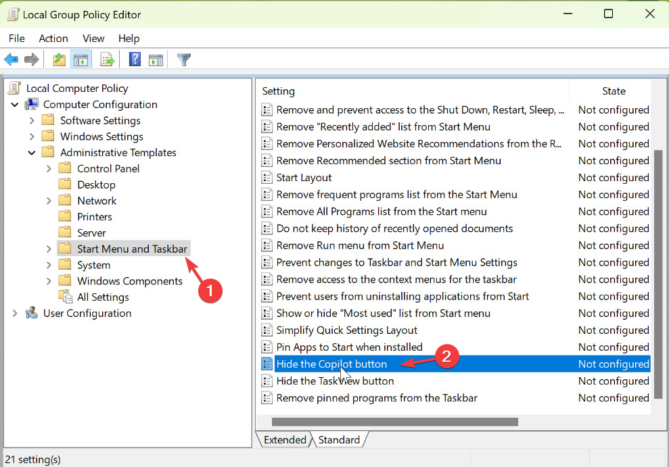The height and width of the screenshot is (467, 669).
Task: Click the Filter toolbar icon
Action: pos(183,59)
